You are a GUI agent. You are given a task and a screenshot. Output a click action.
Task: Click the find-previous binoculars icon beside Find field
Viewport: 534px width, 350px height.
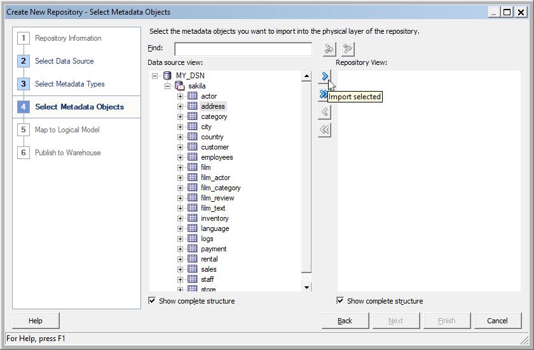coord(329,49)
